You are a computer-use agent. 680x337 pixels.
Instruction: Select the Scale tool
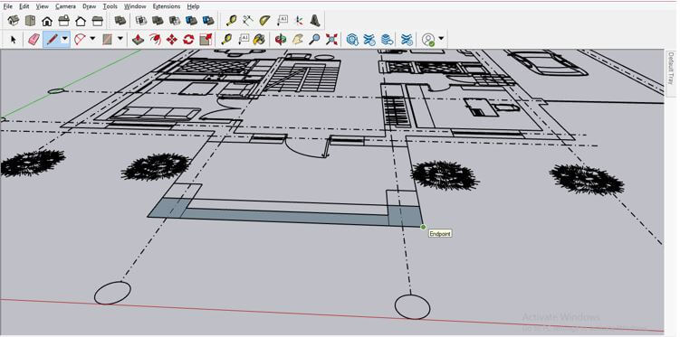tap(206, 40)
